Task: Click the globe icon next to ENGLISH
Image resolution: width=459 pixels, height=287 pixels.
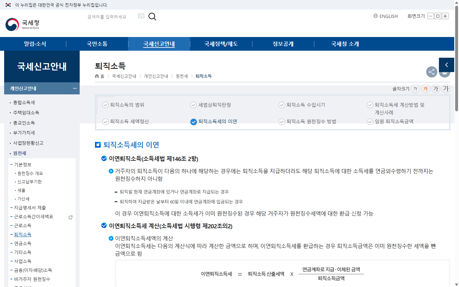Action: point(375,16)
